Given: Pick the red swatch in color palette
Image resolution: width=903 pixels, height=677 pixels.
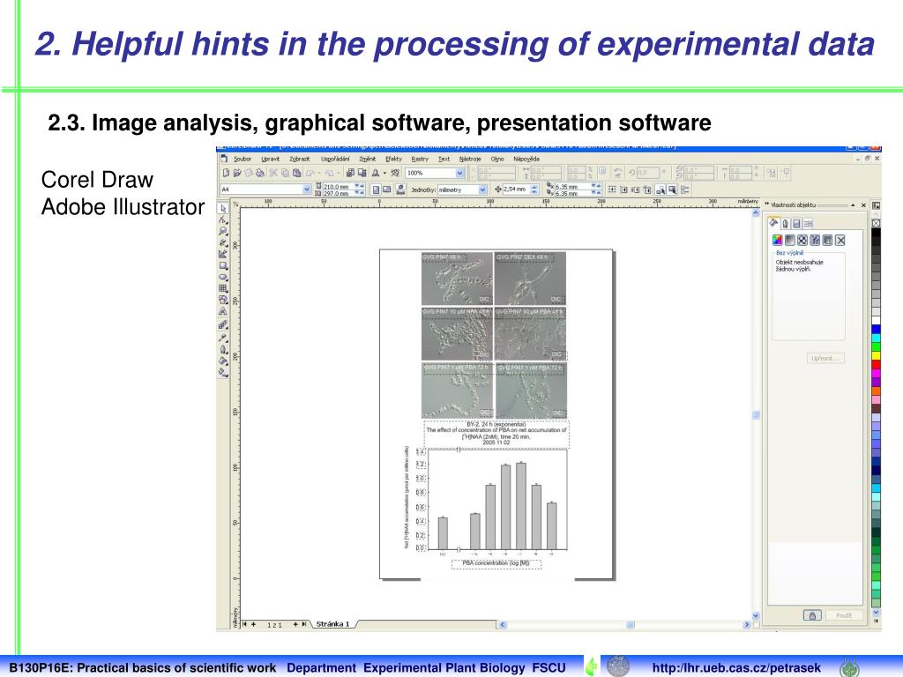Looking at the screenshot, I should click(876, 364).
